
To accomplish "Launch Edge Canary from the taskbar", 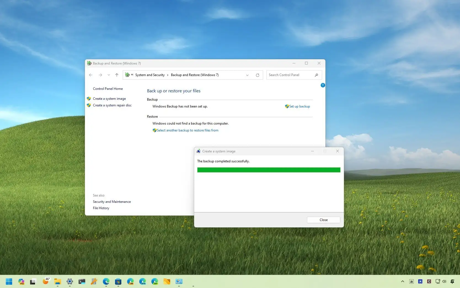I will 130,281.
